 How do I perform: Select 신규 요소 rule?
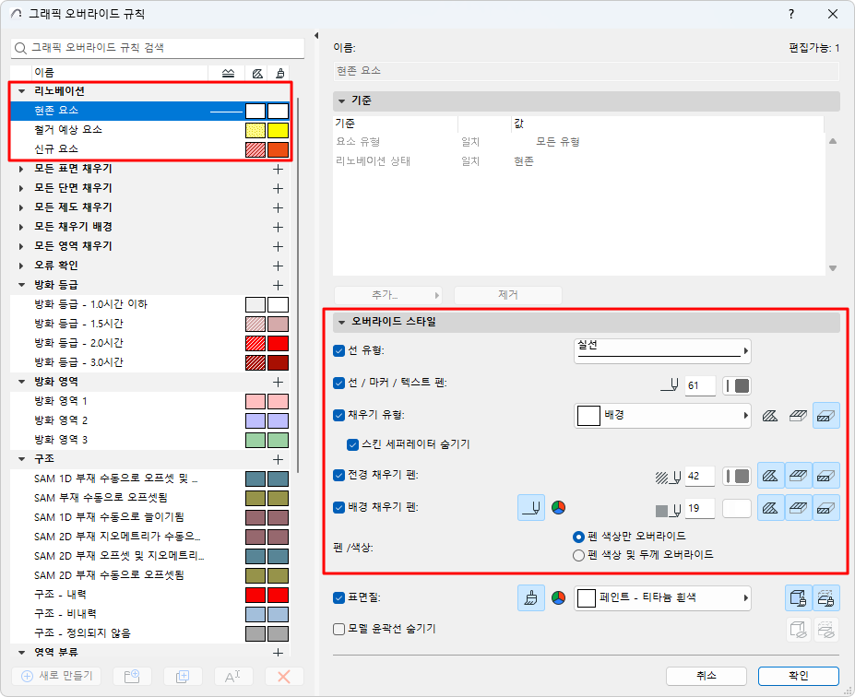pos(150,149)
